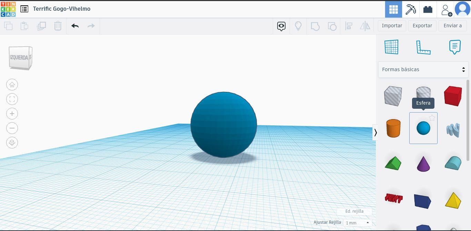Screen dimensions: 471x231
Task: Toggle show all hidden objects eye icon
Action: pos(281,26)
